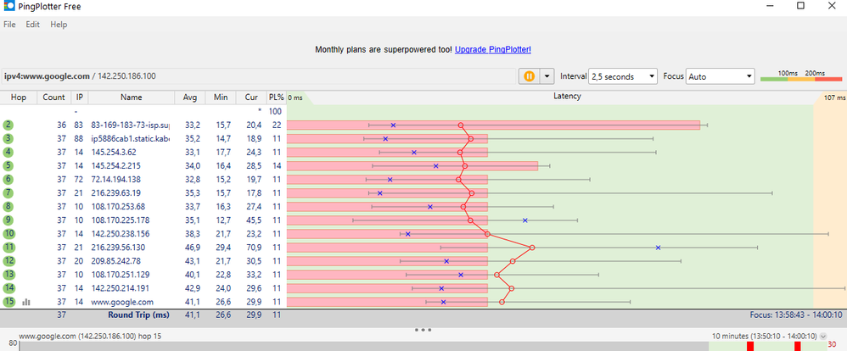Viewport: 847px width, 351px height.
Task: Click the PL% column header
Action: [x=276, y=97]
